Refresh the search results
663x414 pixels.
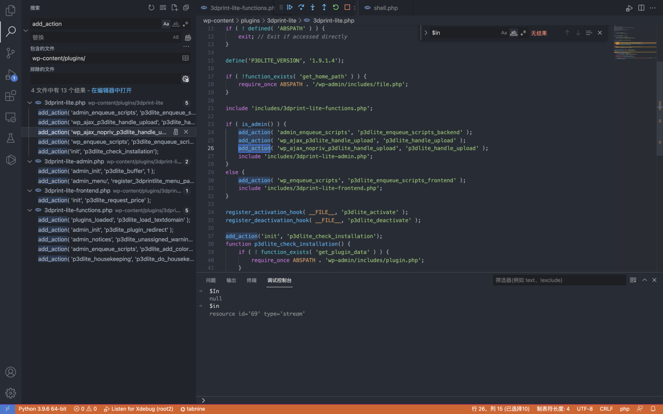click(x=151, y=8)
